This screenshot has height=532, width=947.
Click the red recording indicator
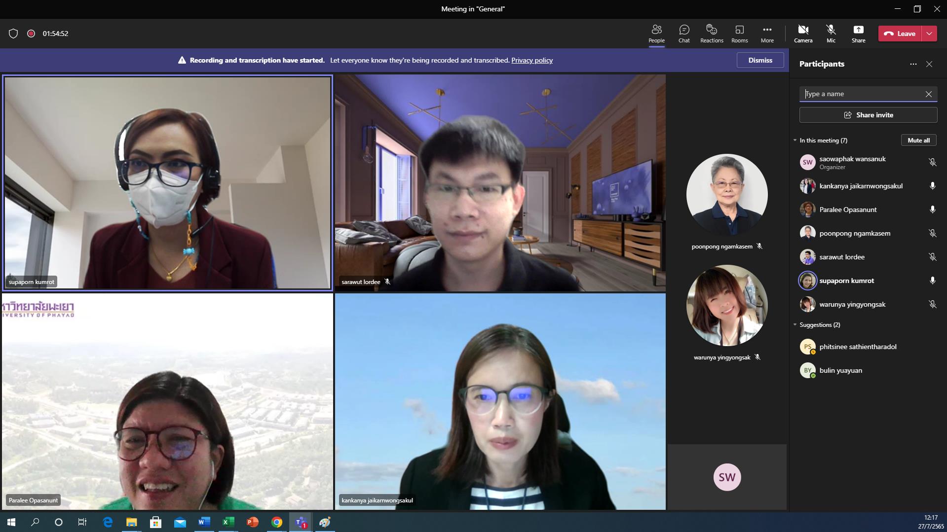click(31, 34)
